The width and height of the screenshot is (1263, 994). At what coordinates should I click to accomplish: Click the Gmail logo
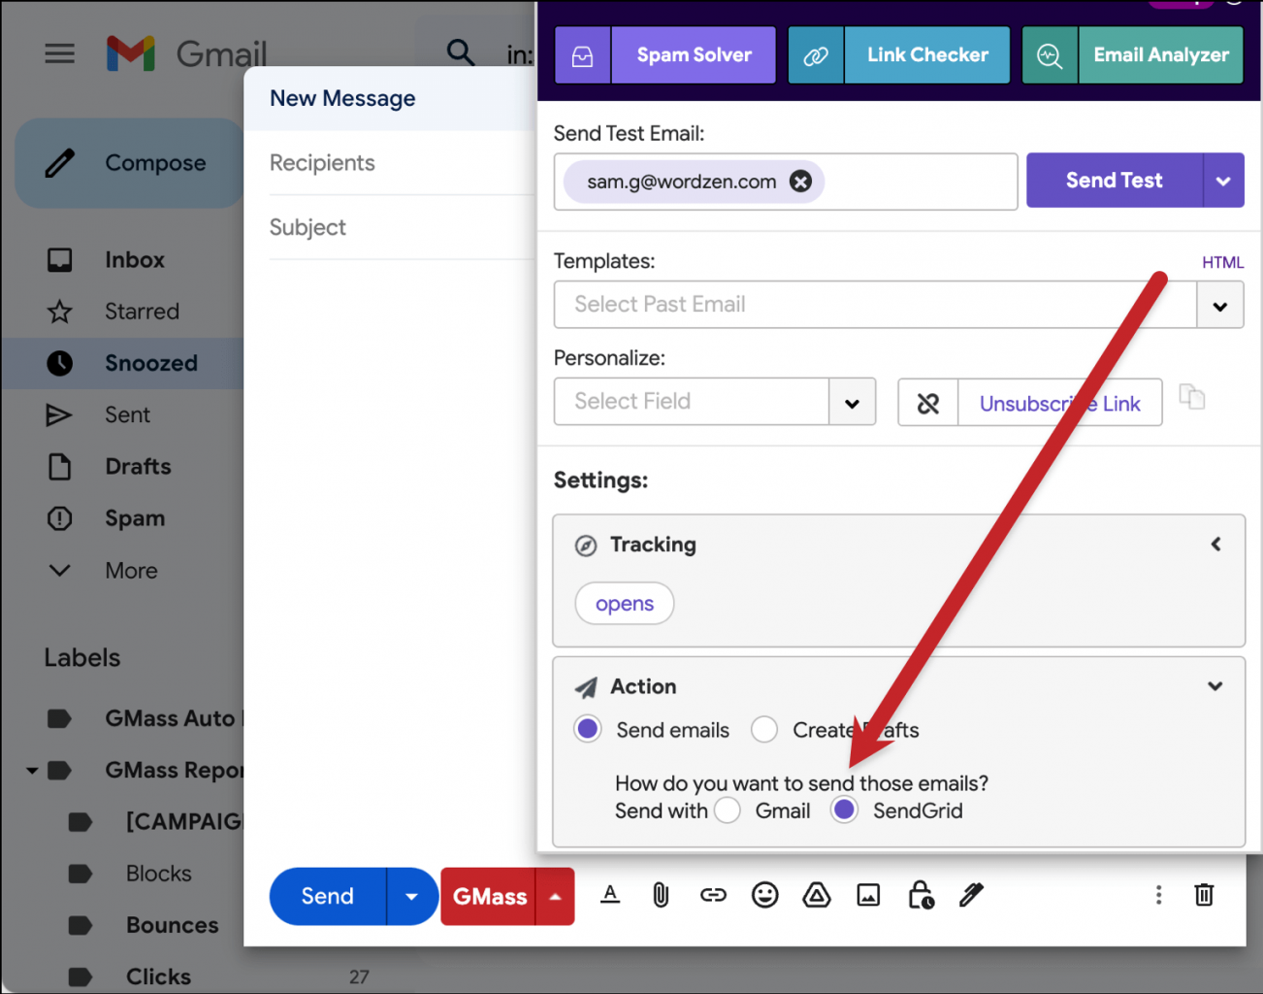coord(186,53)
